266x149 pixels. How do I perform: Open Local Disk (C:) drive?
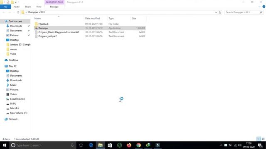coord(17,99)
